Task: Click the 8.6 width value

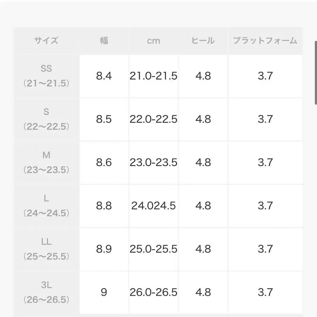Action: point(104,162)
